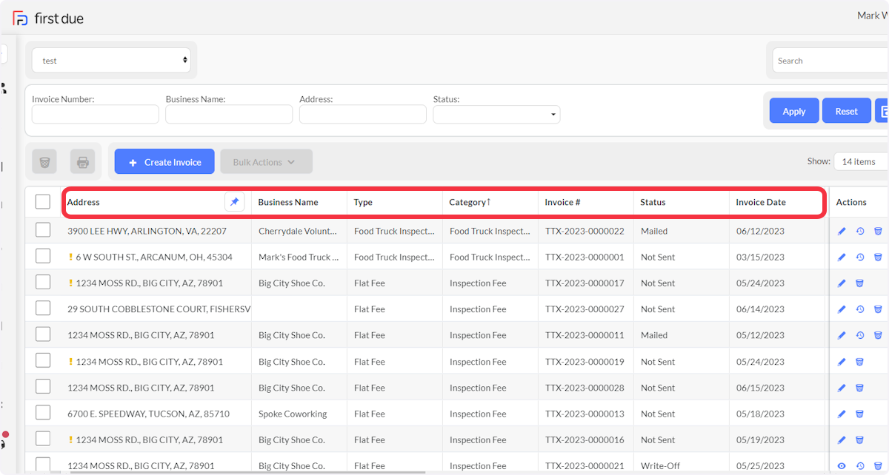Screen dimensions: 889x475
Task: Click 'Mark's Food Truck ...' business name cell
Action: [x=299, y=257]
